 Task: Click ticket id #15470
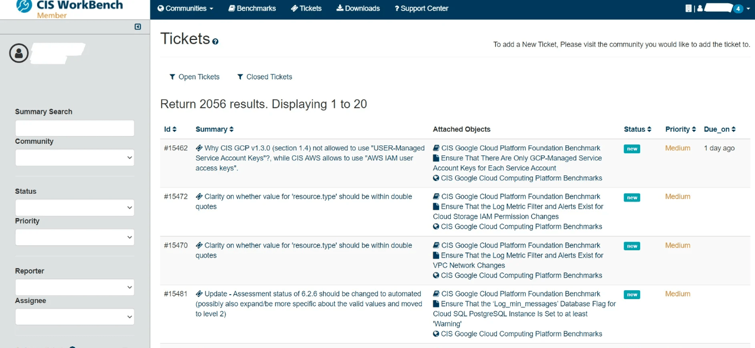click(176, 245)
